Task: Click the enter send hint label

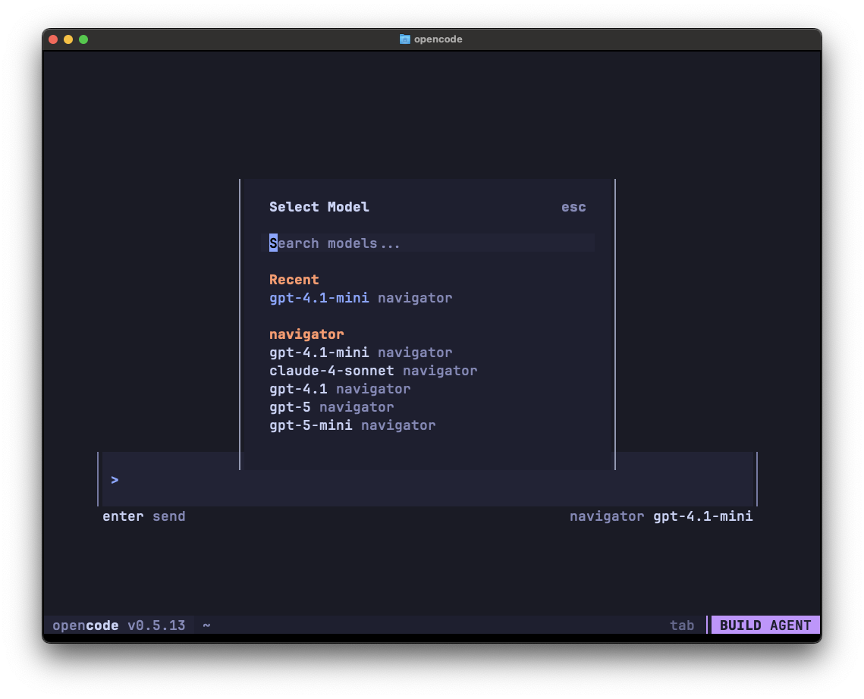Action: tap(143, 516)
